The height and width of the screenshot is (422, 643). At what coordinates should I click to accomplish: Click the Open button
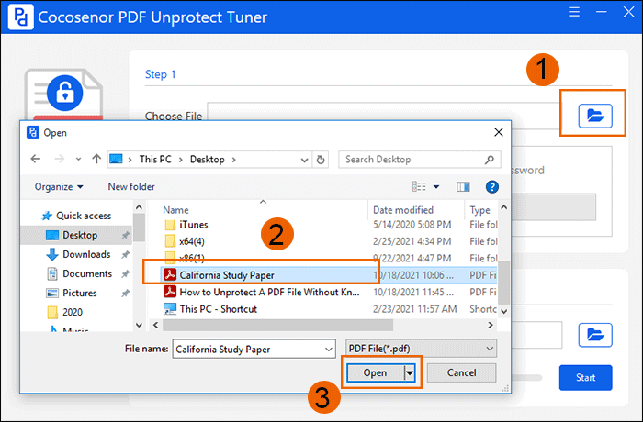tap(375, 372)
